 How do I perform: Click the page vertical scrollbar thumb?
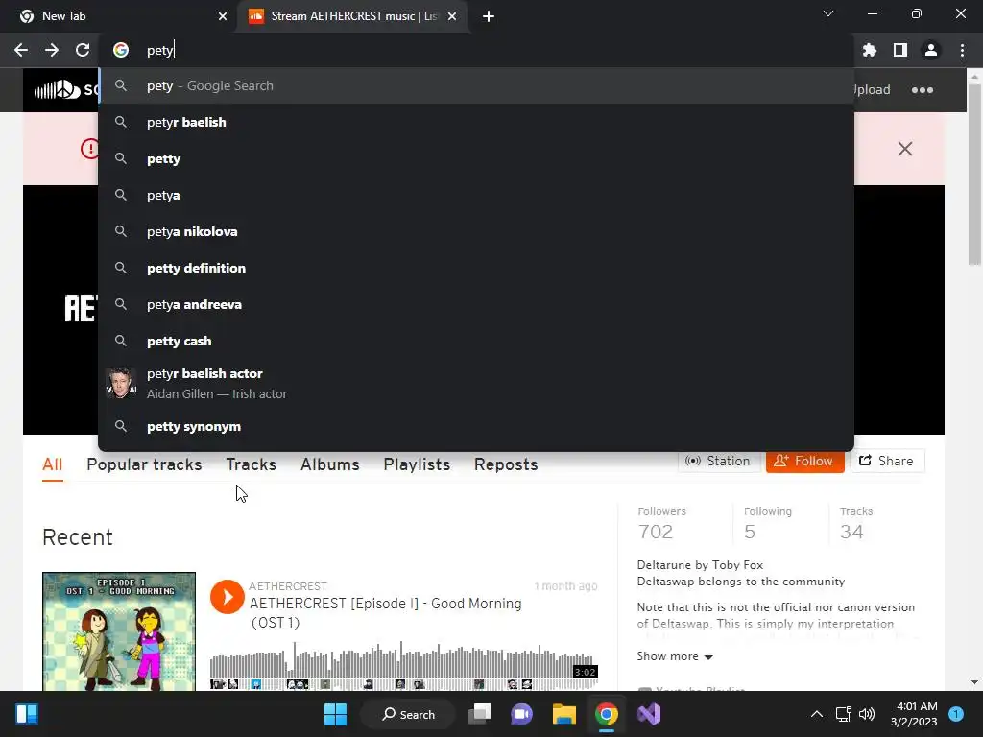[x=974, y=175]
